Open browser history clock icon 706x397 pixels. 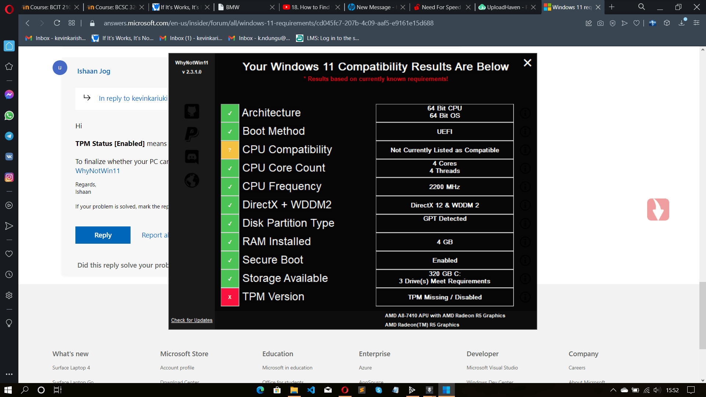(x=9, y=275)
